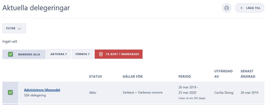Click the printer icon button
The height and width of the screenshot is (105, 266).
tap(226, 8)
